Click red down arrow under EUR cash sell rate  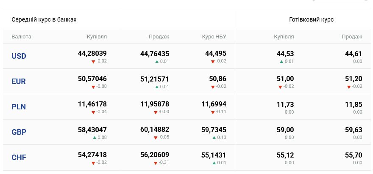point(349,87)
